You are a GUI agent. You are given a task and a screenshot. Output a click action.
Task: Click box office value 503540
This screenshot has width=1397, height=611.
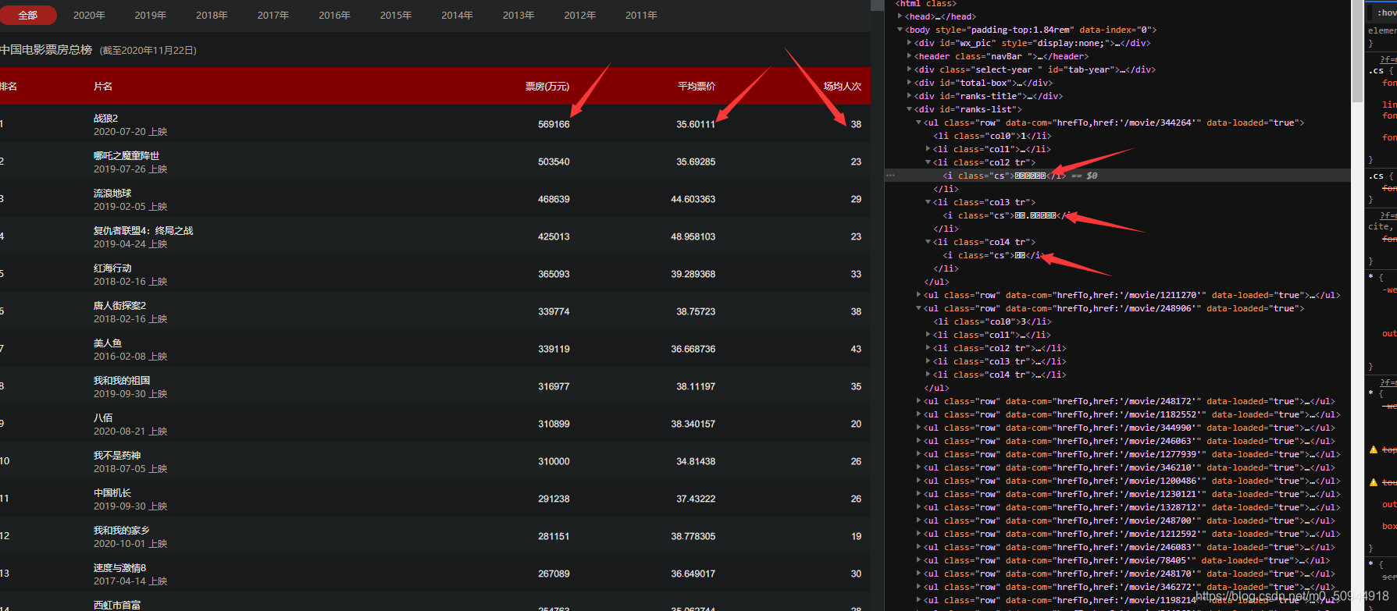click(x=554, y=162)
